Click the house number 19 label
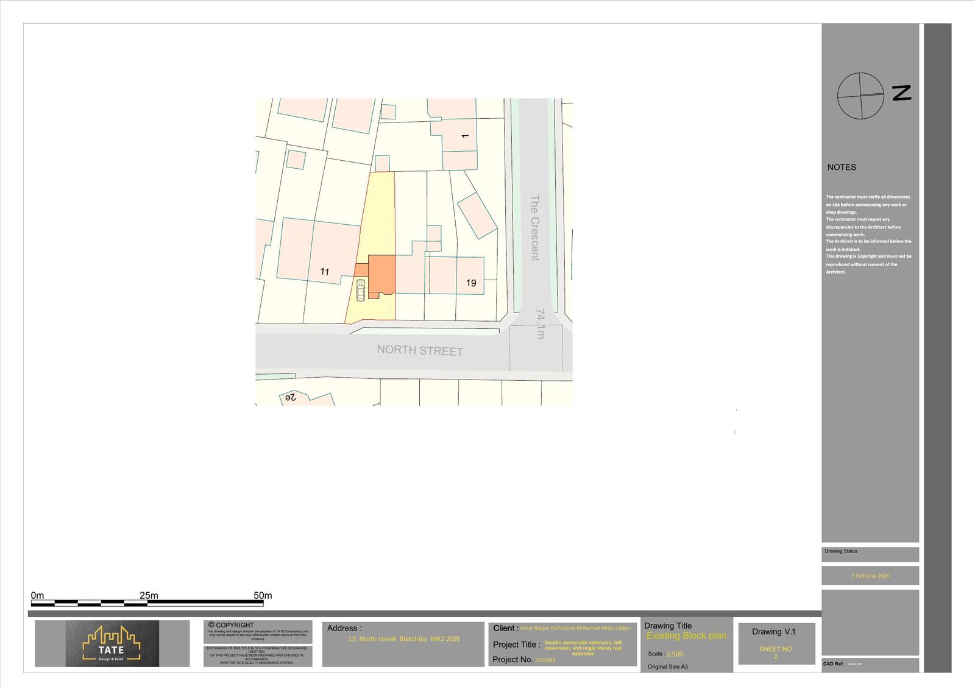Screen dimensions: 975x689 point(471,283)
